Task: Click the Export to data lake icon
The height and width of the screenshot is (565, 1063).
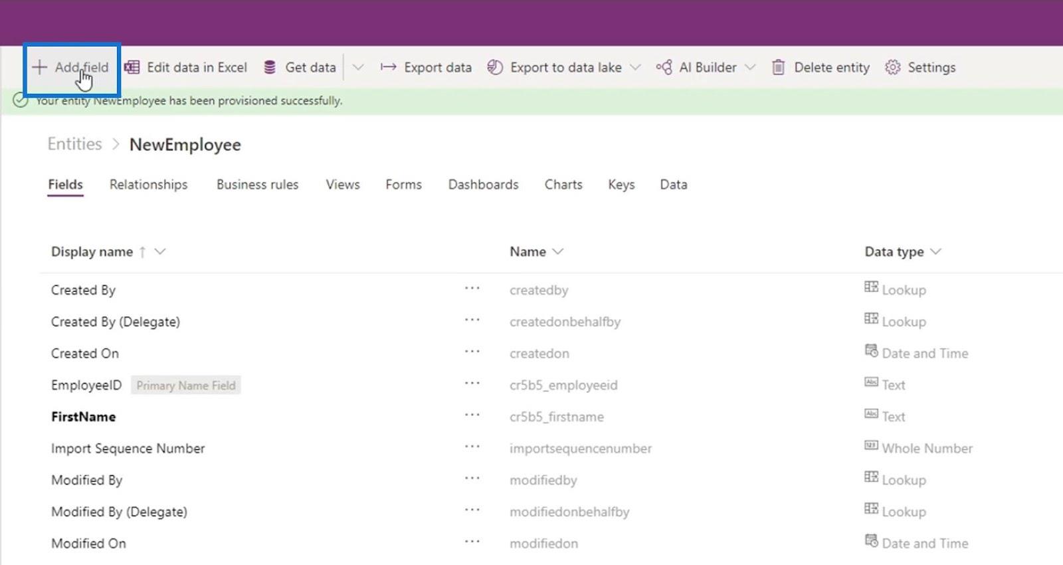Action: [495, 67]
